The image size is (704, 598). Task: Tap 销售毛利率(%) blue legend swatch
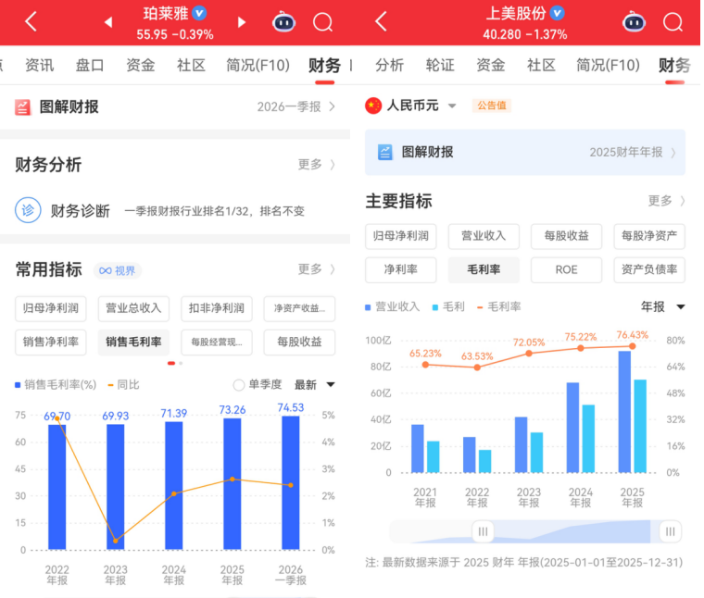(18, 385)
